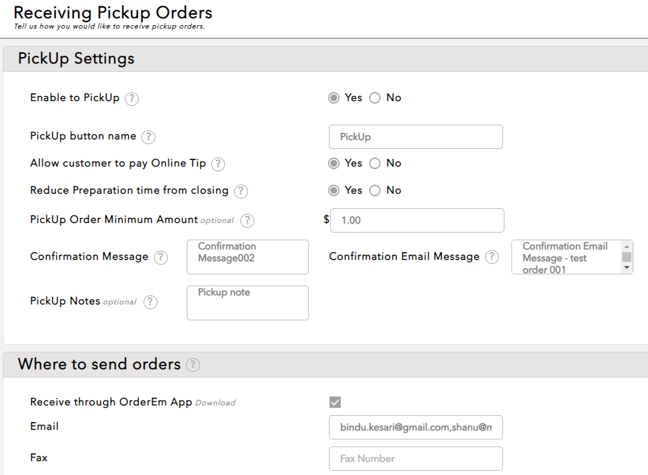Screen dimensions: 648x475
Task: Show help next to Confirmation Message label
Action: [161, 257]
